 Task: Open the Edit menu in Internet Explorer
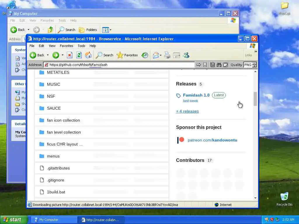[x=41, y=46]
